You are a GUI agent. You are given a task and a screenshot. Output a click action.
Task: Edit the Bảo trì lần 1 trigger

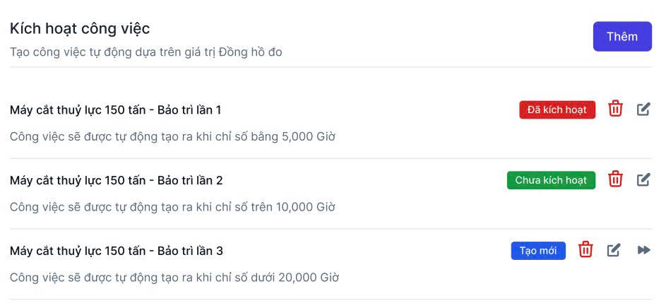[643, 109]
